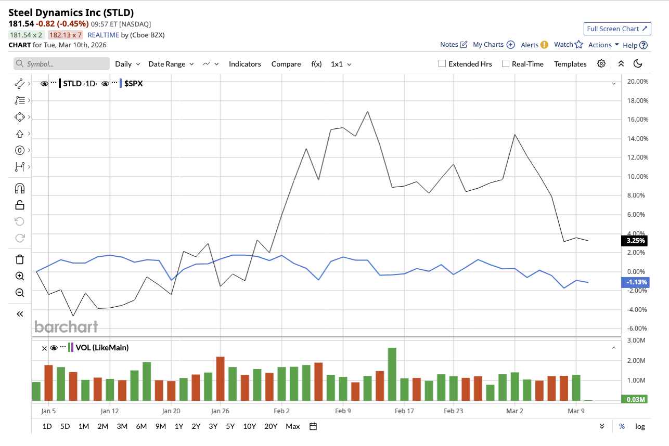This screenshot has width=669, height=446.
Task: Open the chart type line dropdown
Action: pyautogui.click(x=210, y=64)
